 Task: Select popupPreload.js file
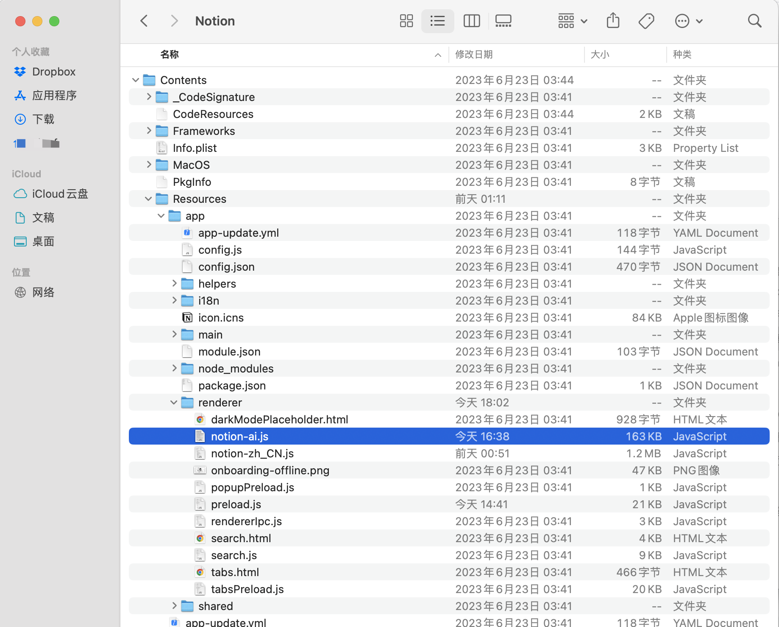tap(253, 487)
